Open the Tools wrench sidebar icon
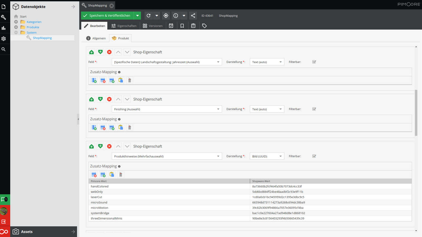Viewport: 422px width, 237px height. click(4, 17)
